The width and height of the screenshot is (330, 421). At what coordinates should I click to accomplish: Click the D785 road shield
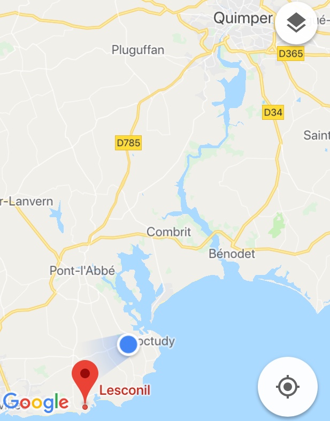(128, 143)
